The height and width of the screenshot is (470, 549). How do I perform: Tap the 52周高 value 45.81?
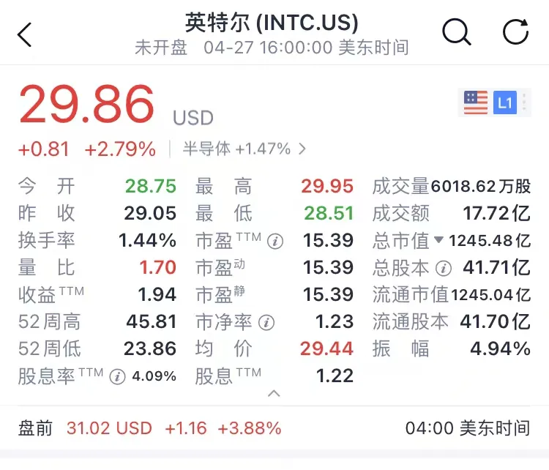[x=152, y=321]
